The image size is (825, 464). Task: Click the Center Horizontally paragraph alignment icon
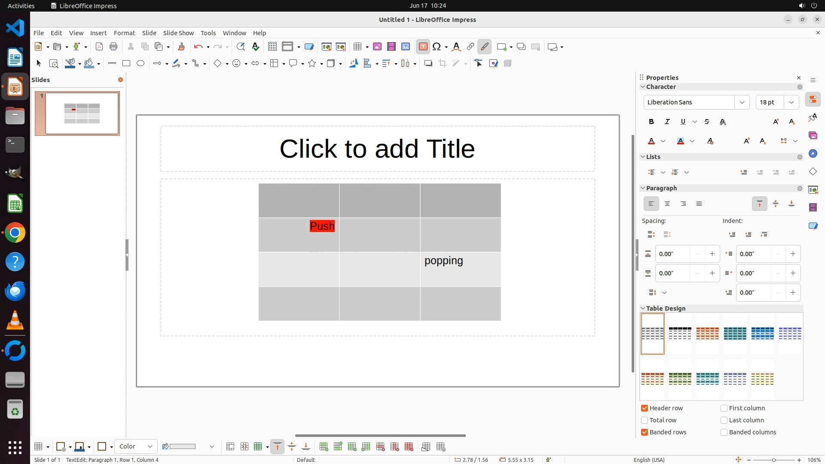[x=667, y=204]
